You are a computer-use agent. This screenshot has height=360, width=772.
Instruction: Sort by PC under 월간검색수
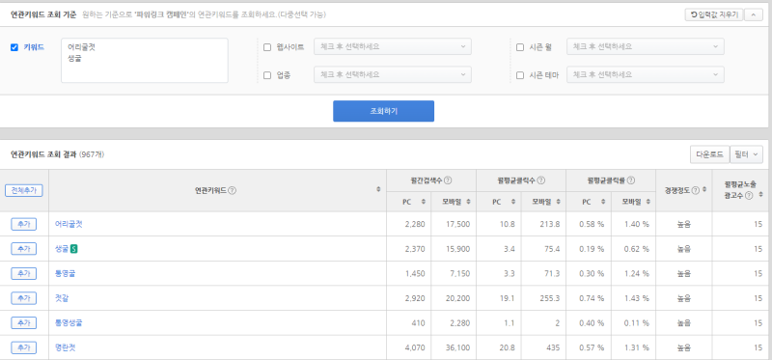[x=424, y=202]
